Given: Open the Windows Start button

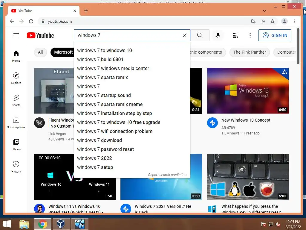Looking at the screenshot, I should click(7, 224).
